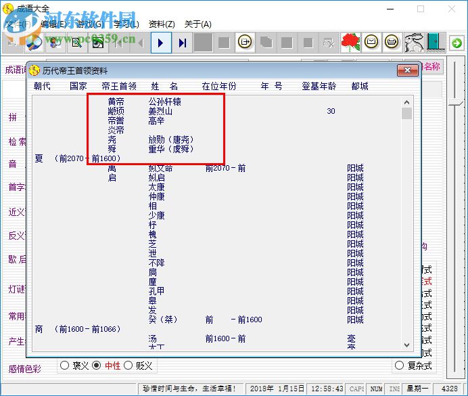Jump to last record arrow

[x=182, y=43]
